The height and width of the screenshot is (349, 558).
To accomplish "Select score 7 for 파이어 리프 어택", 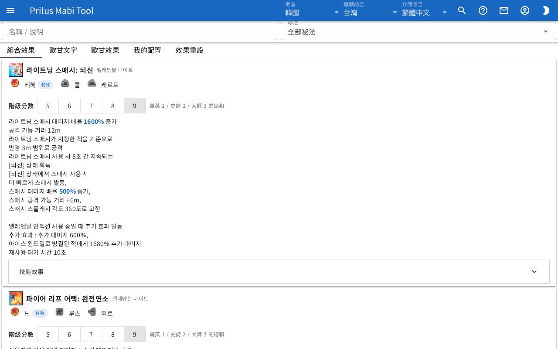I will click(91, 334).
